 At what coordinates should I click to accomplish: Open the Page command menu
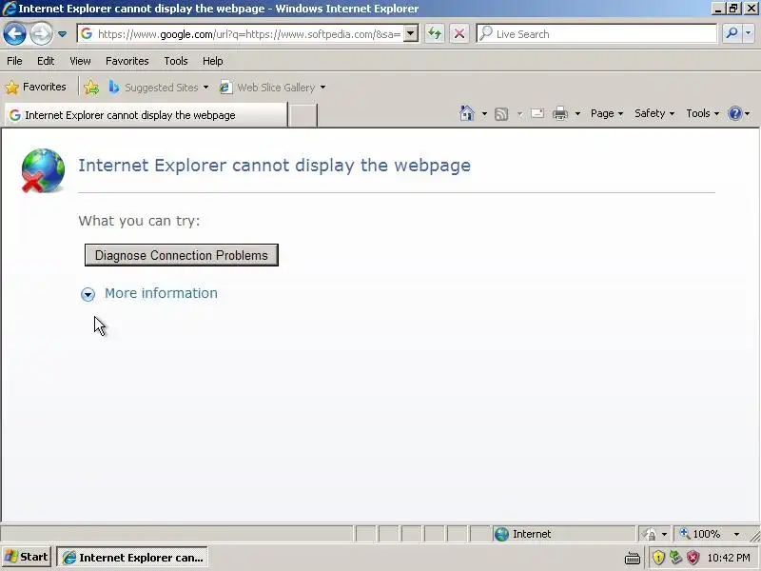(607, 113)
